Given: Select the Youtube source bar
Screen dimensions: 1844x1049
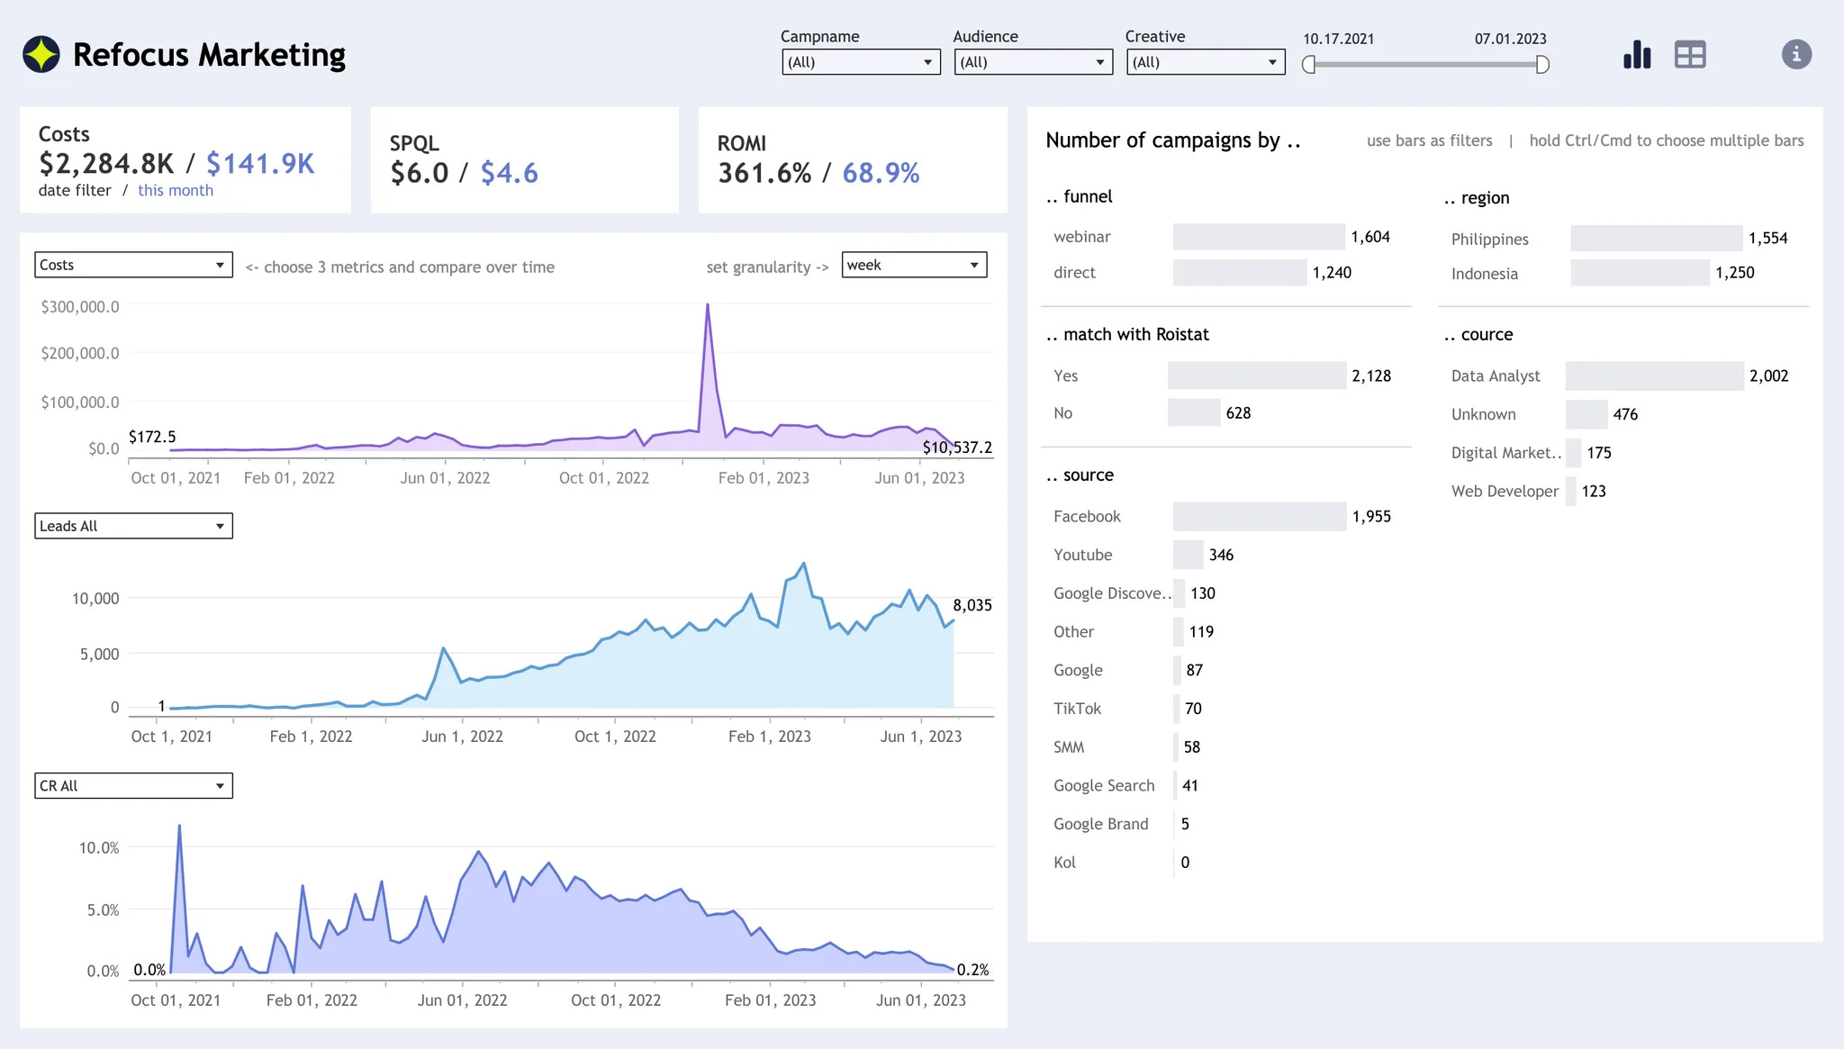Looking at the screenshot, I should [1188, 555].
